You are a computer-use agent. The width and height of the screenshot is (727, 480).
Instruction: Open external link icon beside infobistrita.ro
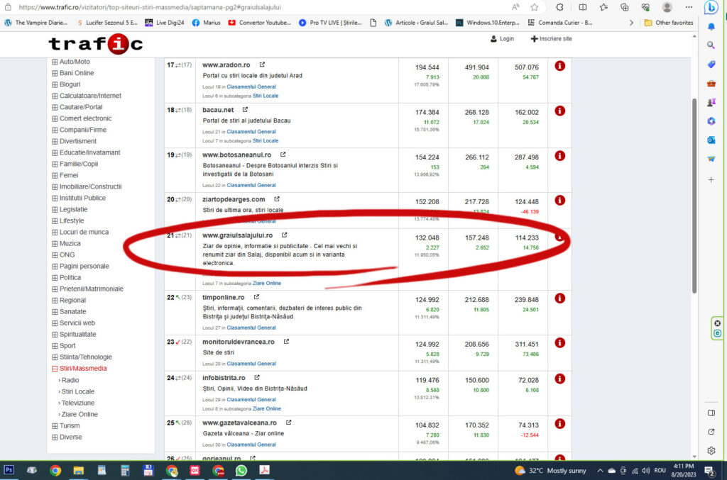tap(257, 378)
